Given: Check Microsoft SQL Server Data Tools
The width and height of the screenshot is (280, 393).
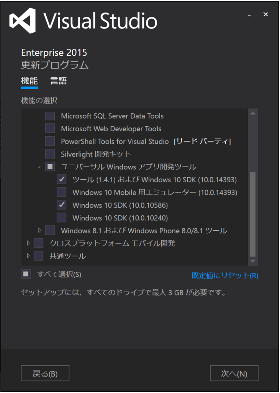Looking at the screenshot, I should pos(49,116).
